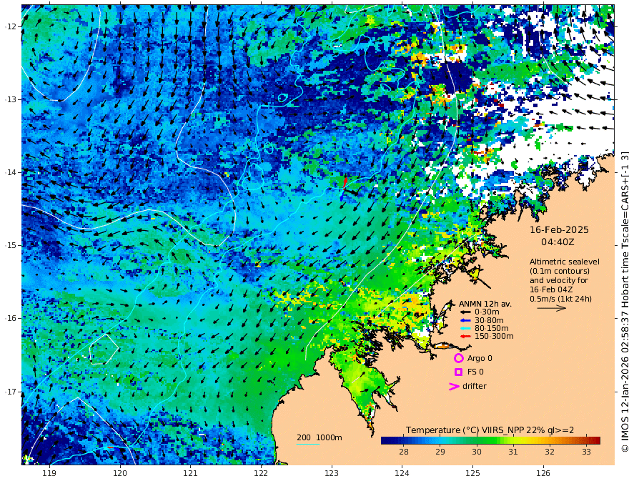
Task: Click the black 0-30m legend arrow
Action: tap(465, 312)
